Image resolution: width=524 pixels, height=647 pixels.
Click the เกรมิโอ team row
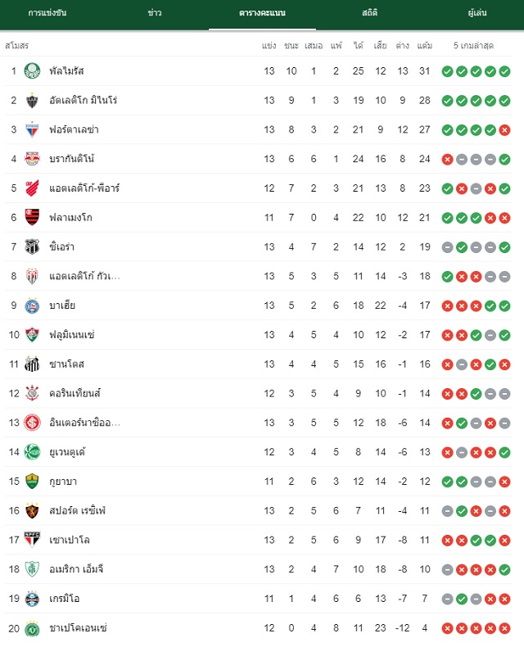(258, 599)
